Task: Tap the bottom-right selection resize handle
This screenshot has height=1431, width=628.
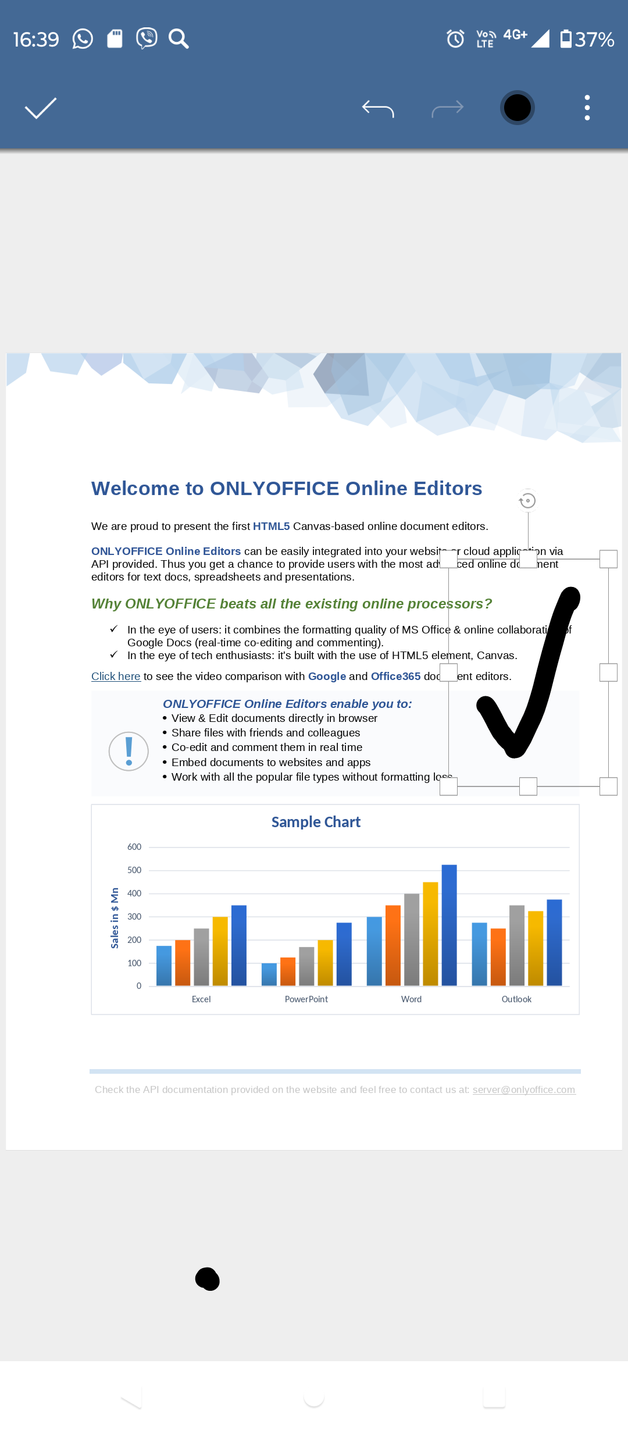Action: click(x=608, y=786)
